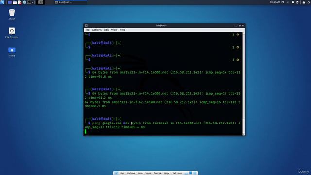Click the blue VM toolbar icon left of the last icon
The width and height of the screenshot is (311, 175).
coord(190,173)
